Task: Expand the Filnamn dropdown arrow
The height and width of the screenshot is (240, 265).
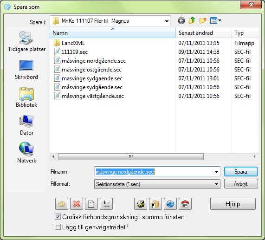Action: (x=216, y=172)
